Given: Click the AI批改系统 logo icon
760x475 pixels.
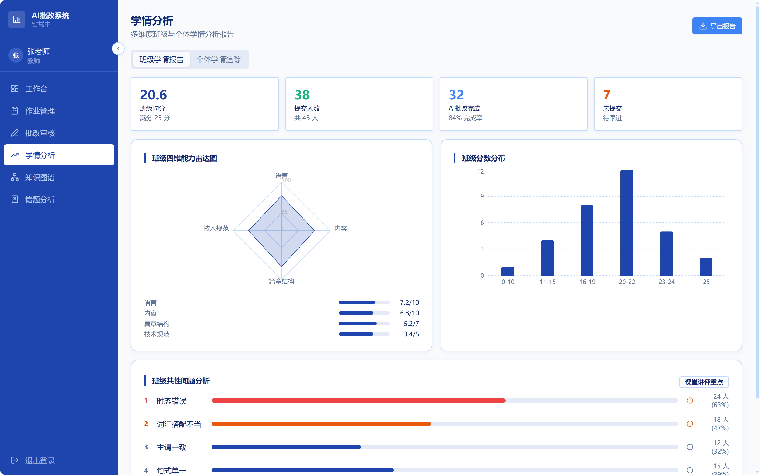Looking at the screenshot, I should pyautogui.click(x=17, y=20).
